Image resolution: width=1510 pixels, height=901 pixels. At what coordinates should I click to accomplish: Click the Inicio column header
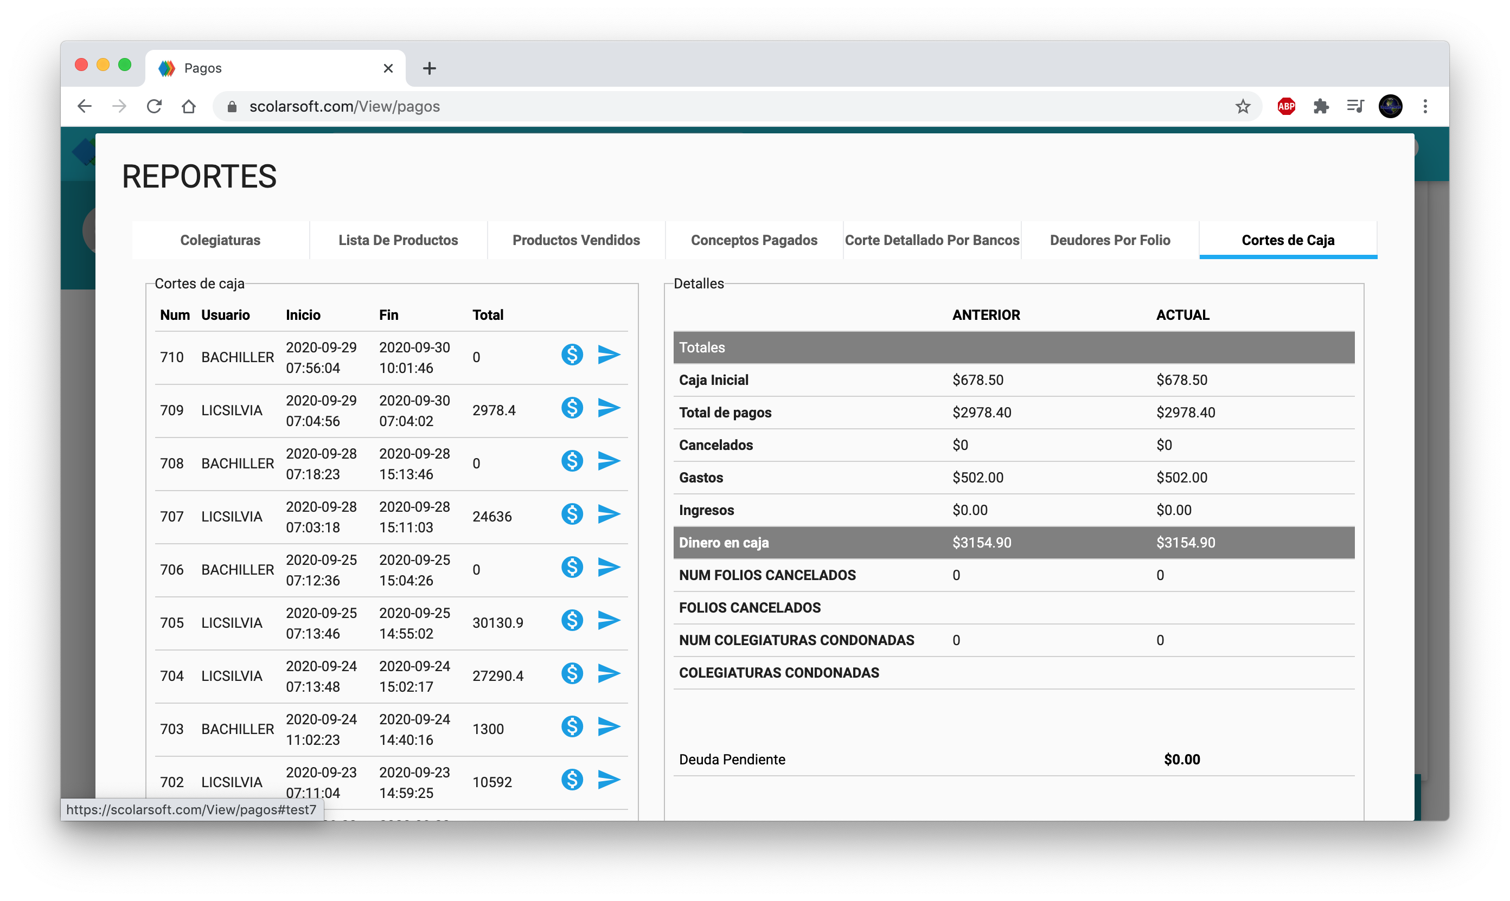pyautogui.click(x=303, y=315)
